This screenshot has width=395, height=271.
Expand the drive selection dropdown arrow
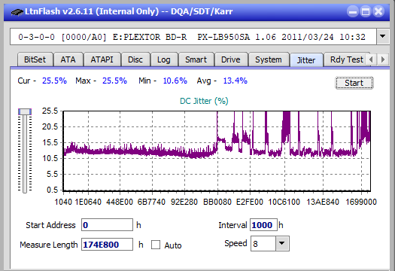383,37
